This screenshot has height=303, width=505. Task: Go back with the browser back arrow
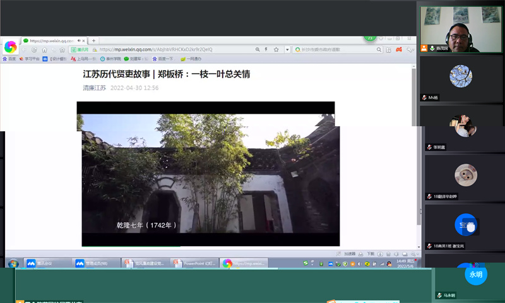[x=25, y=50]
